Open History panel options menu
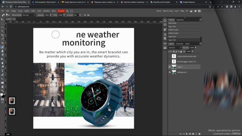Viewport: 242px width, 136px height. 200,20
